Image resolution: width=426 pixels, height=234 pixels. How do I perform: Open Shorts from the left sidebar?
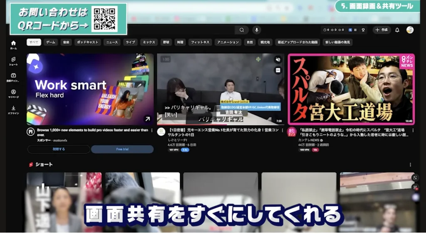pos(13,61)
